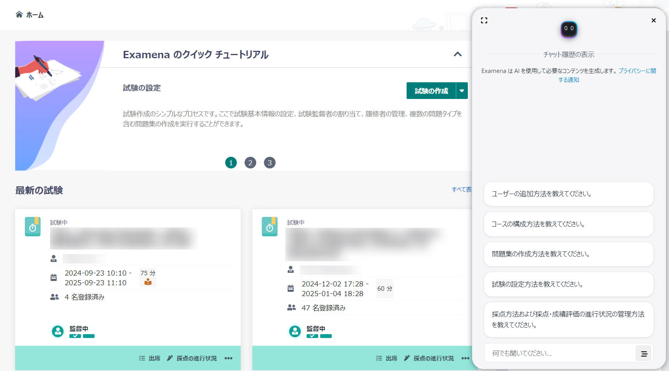The height and width of the screenshot is (371, 669).
Task: Open 採点の進行状況 on the second card
Action: [x=429, y=358]
